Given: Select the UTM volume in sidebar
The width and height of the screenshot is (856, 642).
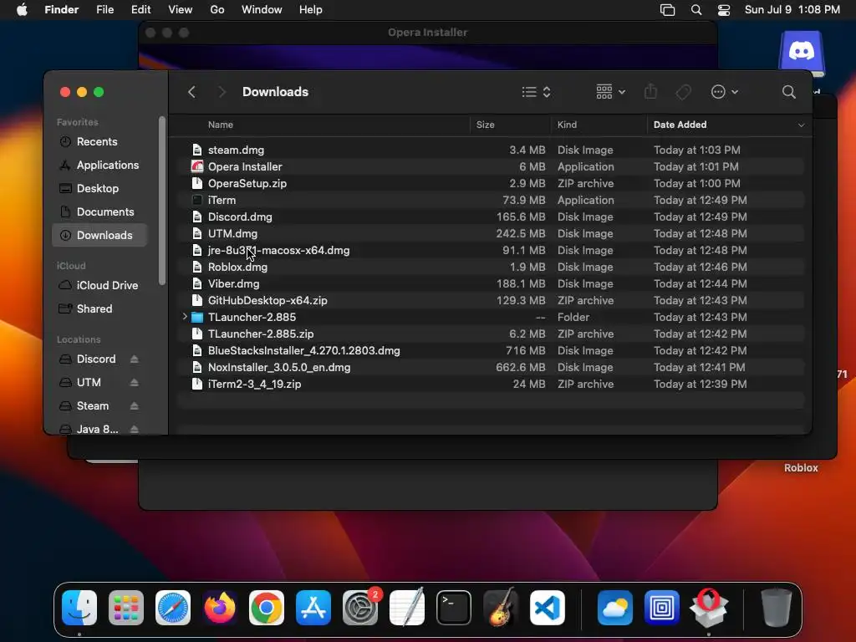Looking at the screenshot, I should (90, 383).
